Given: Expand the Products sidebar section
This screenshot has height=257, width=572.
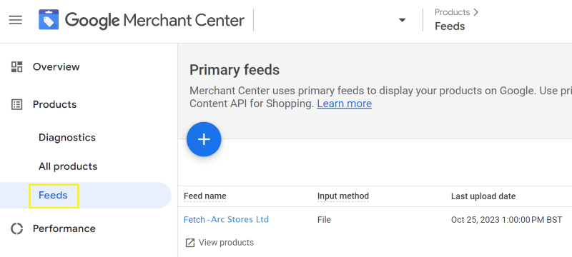Looking at the screenshot, I should [x=55, y=104].
